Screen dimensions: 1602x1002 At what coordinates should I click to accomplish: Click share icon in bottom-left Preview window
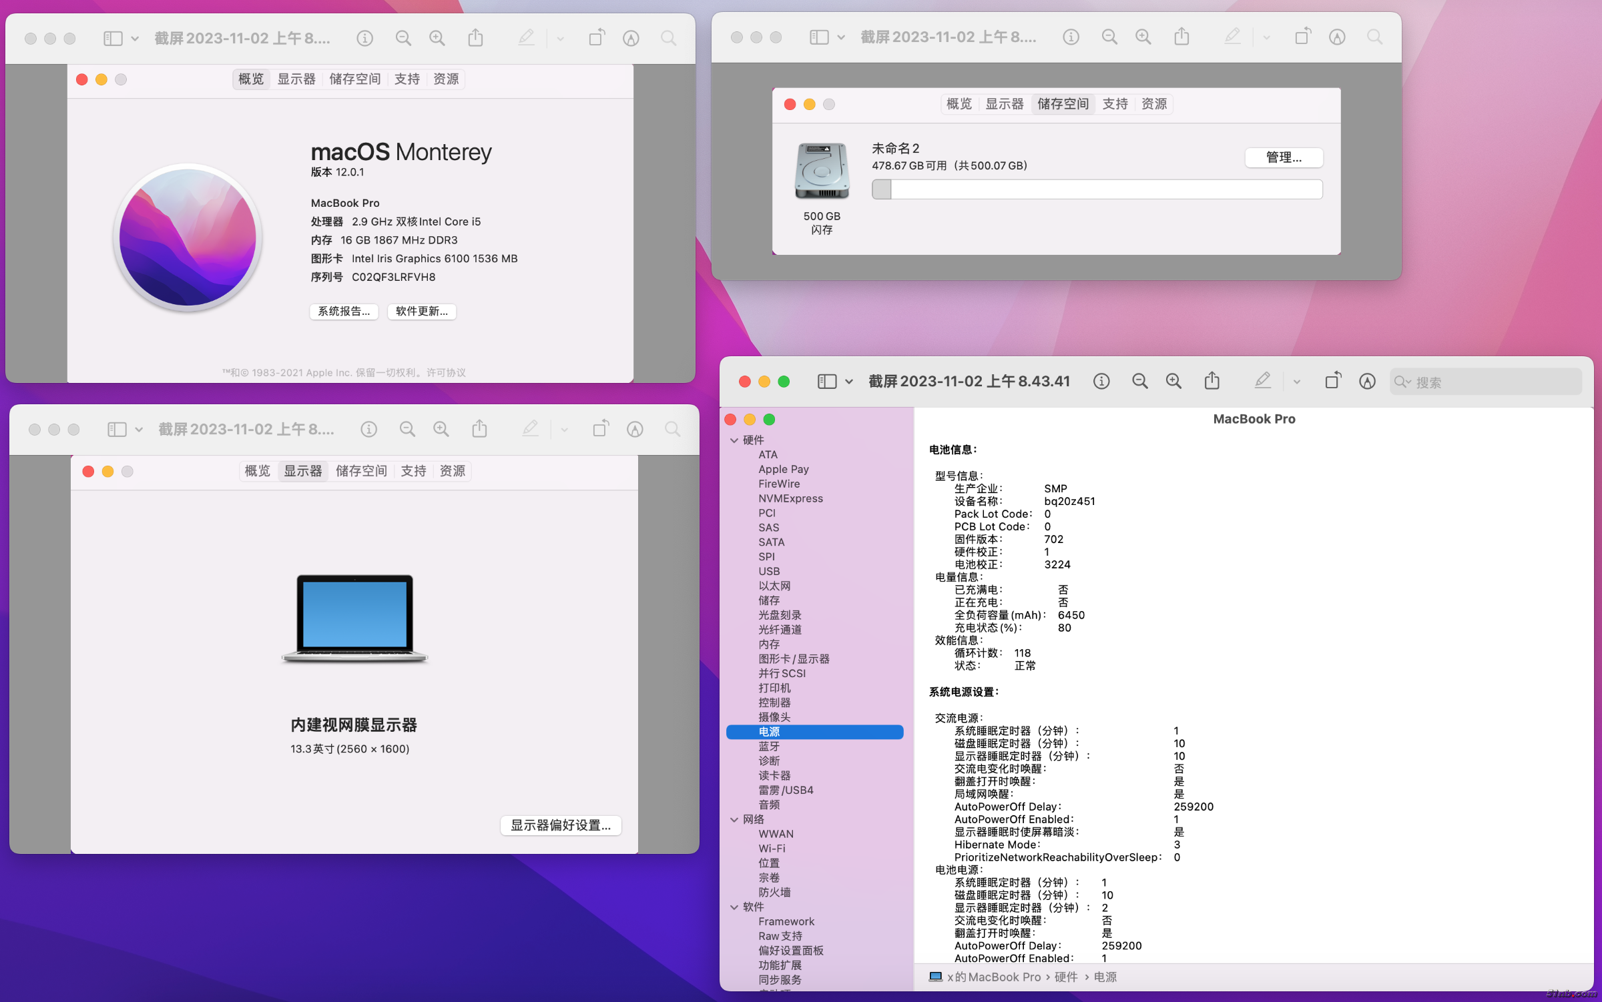[x=479, y=428]
